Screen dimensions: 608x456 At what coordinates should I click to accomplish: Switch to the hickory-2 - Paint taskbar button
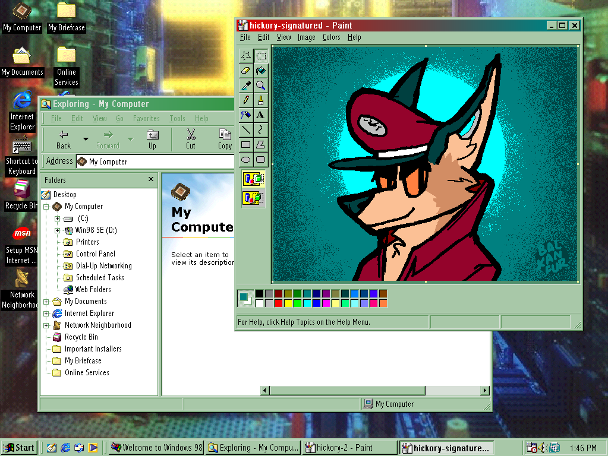350,448
